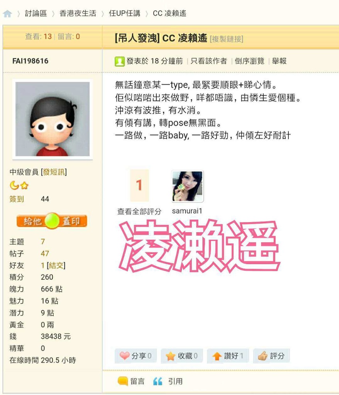Click the 複製鏈接 copy link
The height and width of the screenshot is (395, 339).
(227, 39)
